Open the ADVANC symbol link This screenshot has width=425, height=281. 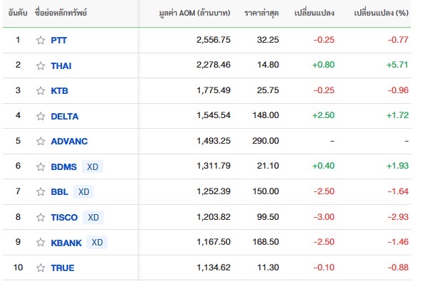69,141
